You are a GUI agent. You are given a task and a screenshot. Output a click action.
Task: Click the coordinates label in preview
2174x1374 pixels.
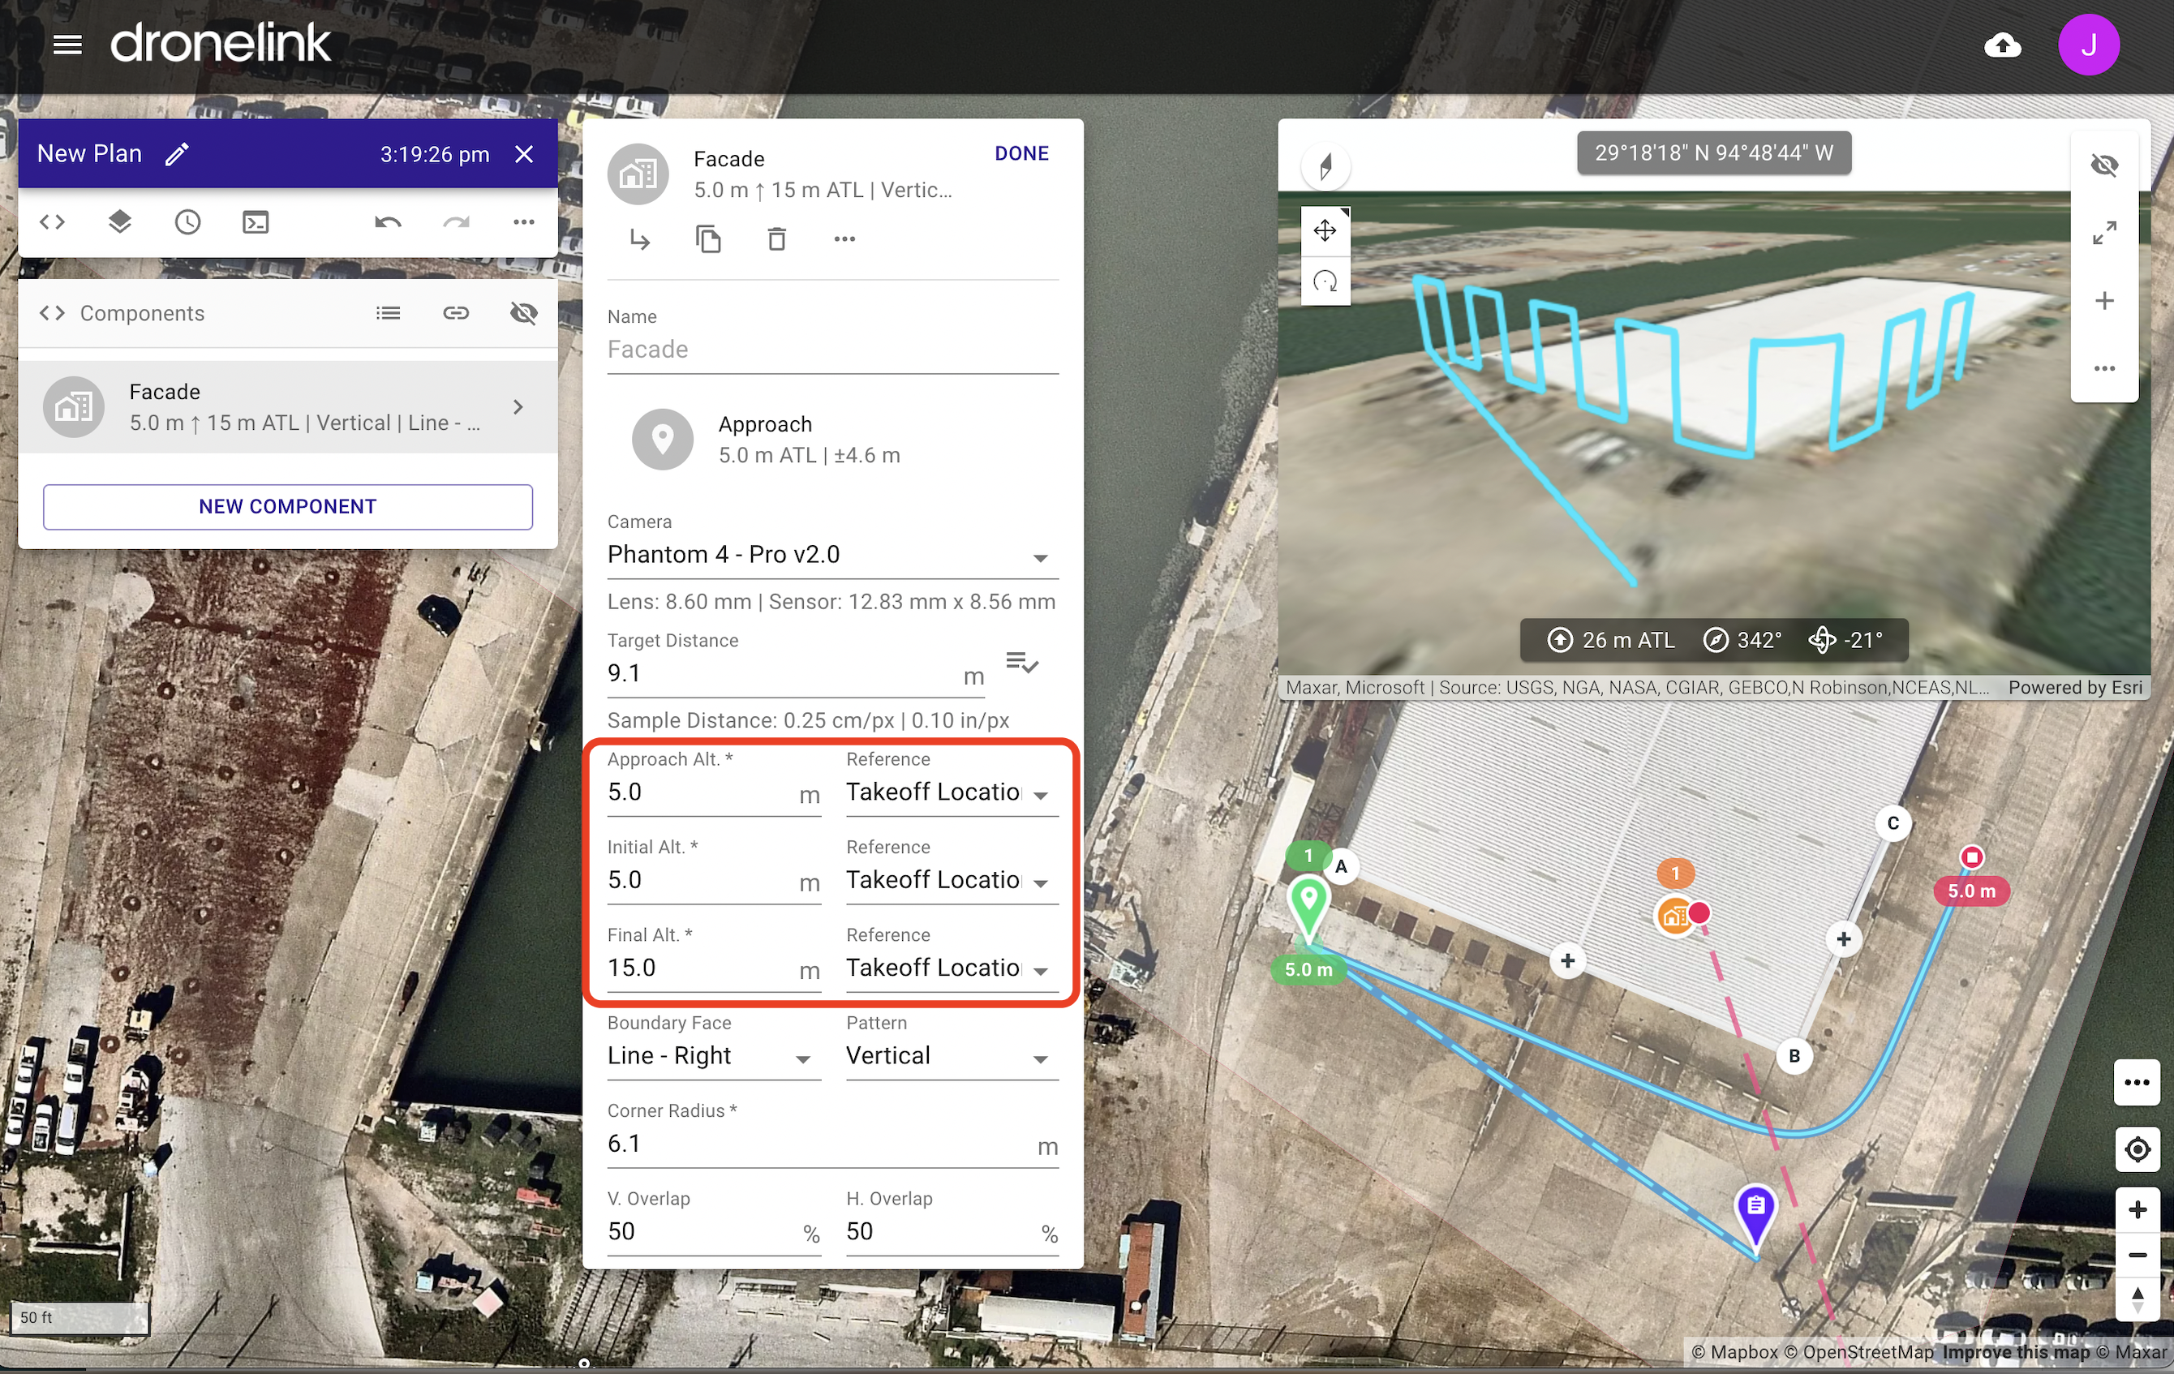[x=1713, y=153]
